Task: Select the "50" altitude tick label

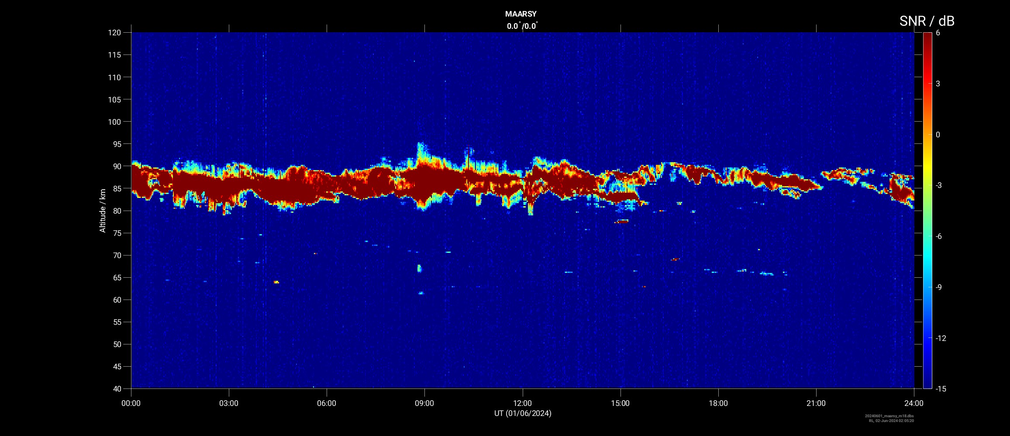Action: click(x=117, y=344)
